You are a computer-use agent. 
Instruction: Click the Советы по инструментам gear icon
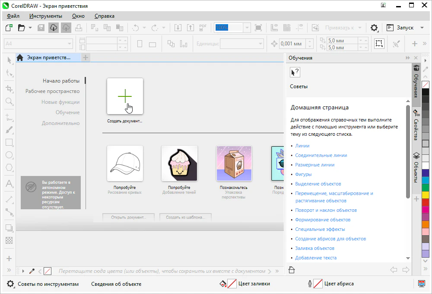click(10, 284)
